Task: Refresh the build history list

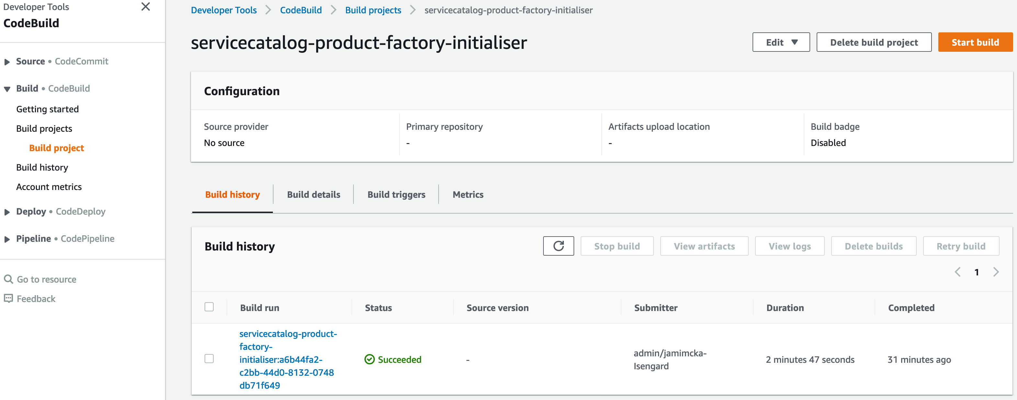Action: (x=558, y=246)
